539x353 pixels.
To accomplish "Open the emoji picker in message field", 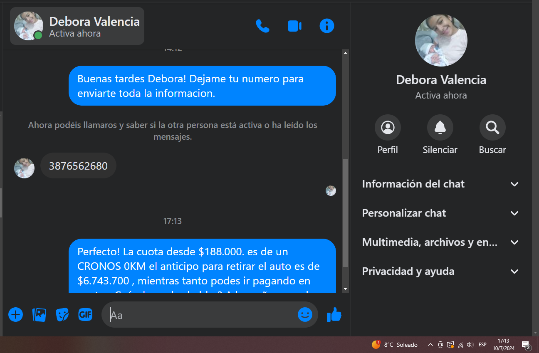I will (305, 314).
